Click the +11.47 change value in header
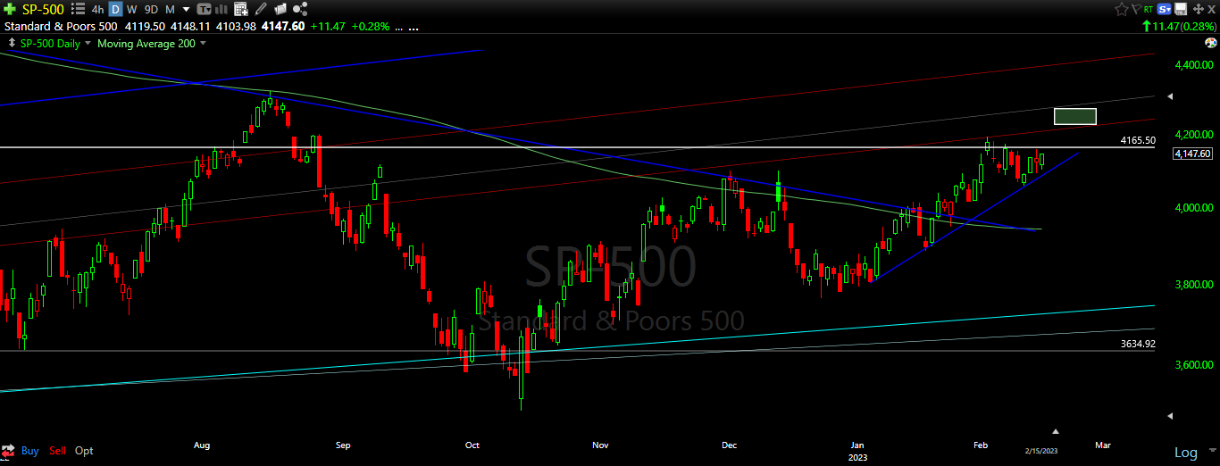This screenshot has width=1220, height=466. click(328, 27)
